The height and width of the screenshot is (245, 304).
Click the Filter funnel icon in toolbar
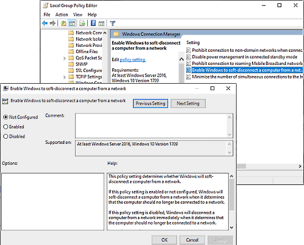click(113, 23)
